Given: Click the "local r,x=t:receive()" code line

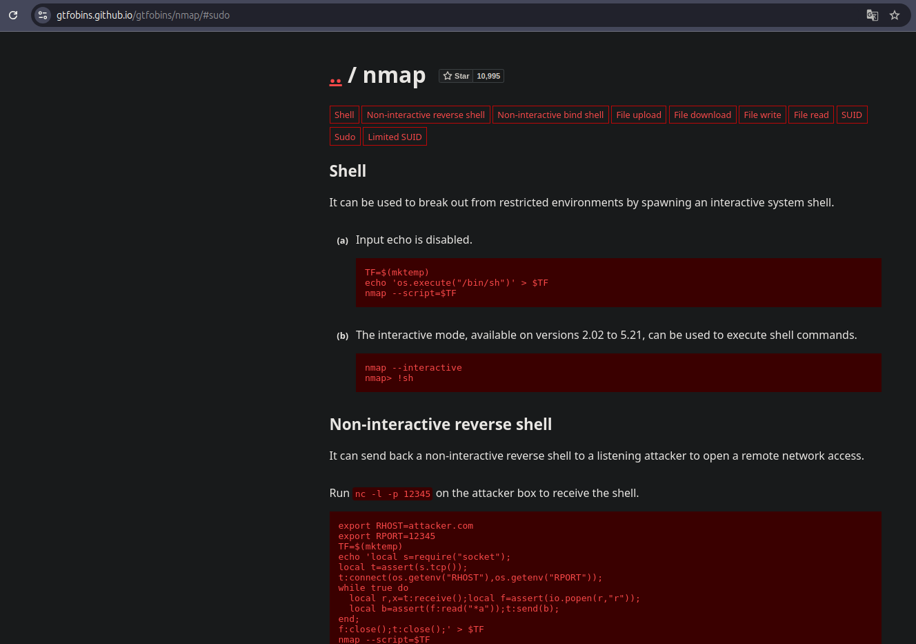Looking at the screenshot, I should 495,598.
